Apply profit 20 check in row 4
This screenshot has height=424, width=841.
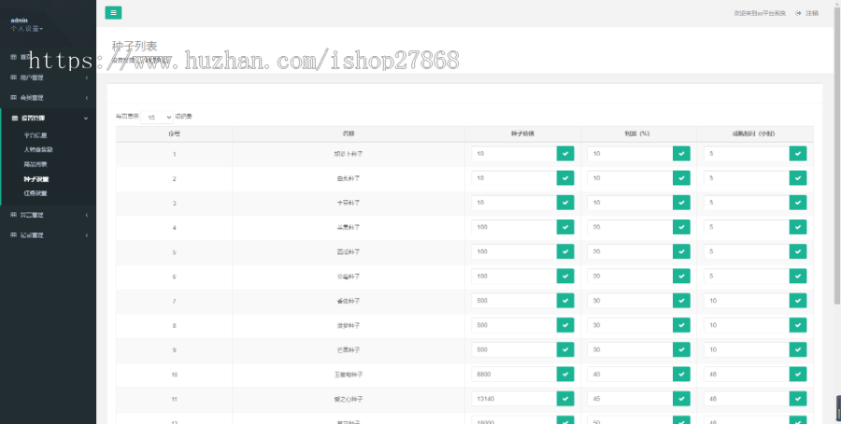coord(681,227)
